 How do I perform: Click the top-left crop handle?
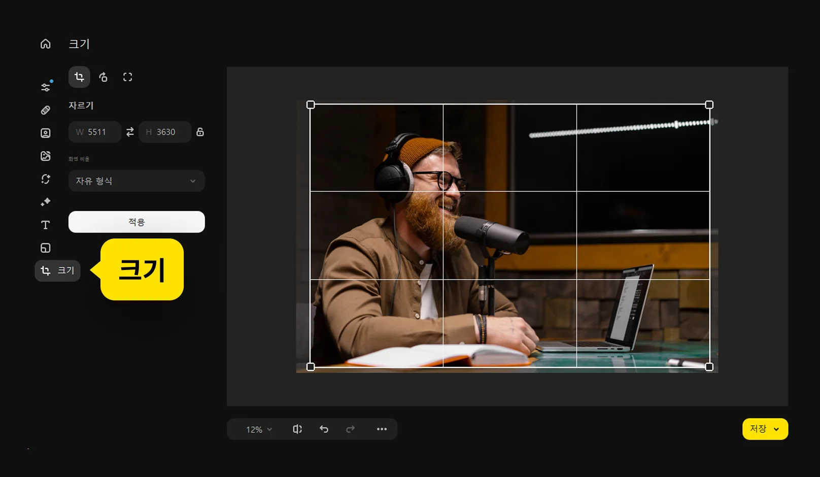pos(311,105)
